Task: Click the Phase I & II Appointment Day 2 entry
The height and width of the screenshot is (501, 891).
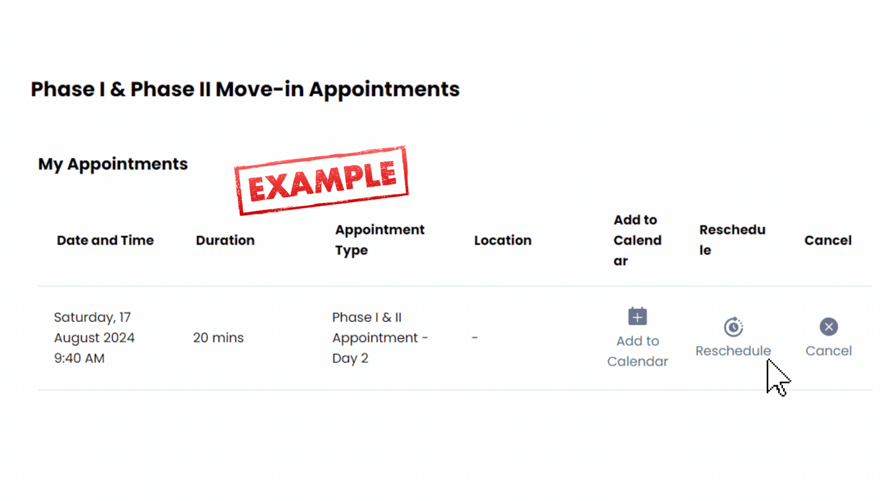Action: [380, 337]
